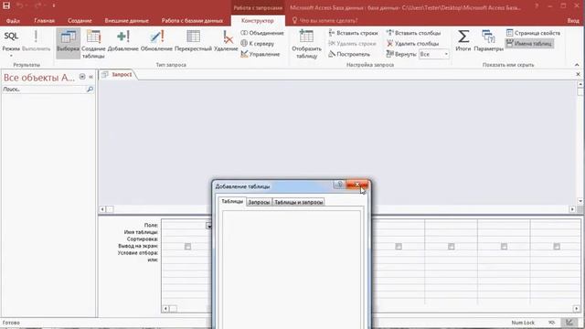Switch to the Главная ribbon tab

tap(44, 20)
